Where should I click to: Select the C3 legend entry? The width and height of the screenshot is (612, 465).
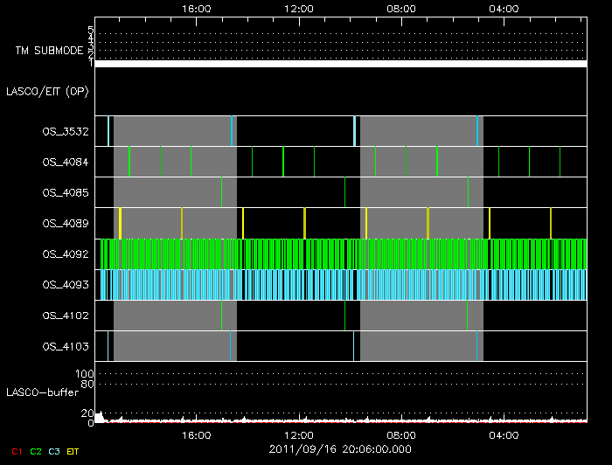click(x=53, y=450)
